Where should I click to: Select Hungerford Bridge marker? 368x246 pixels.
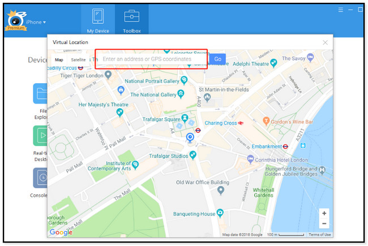pyautogui.click(x=322, y=170)
